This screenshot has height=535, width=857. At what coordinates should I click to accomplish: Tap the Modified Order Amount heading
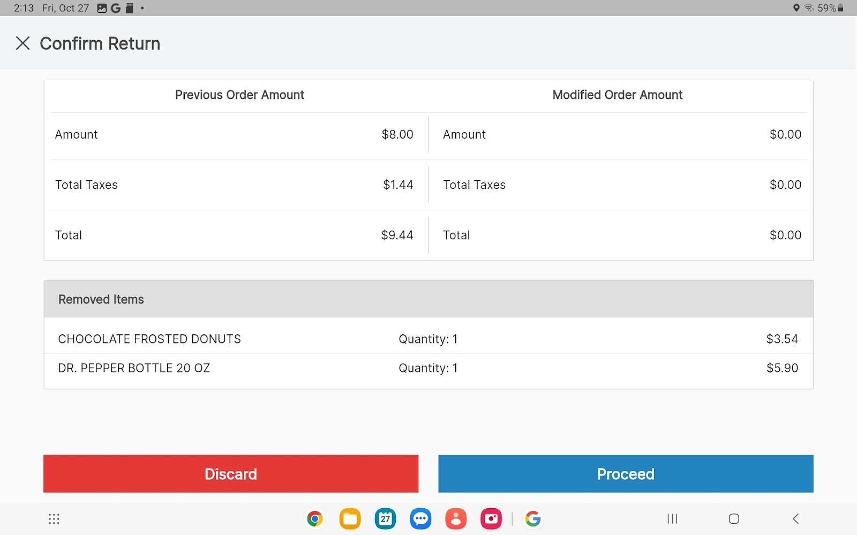coord(617,95)
